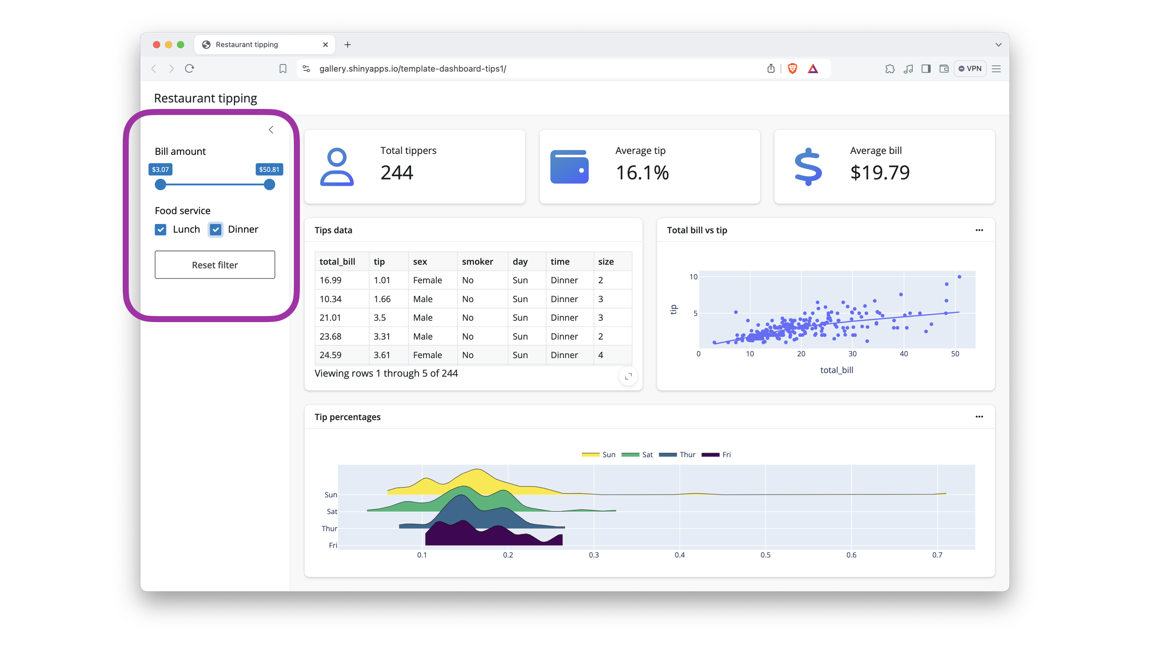The width and height of the screenshot is (1149, 646).
Task: Open Total bill vs tip options menu
Action: point(979,230)
